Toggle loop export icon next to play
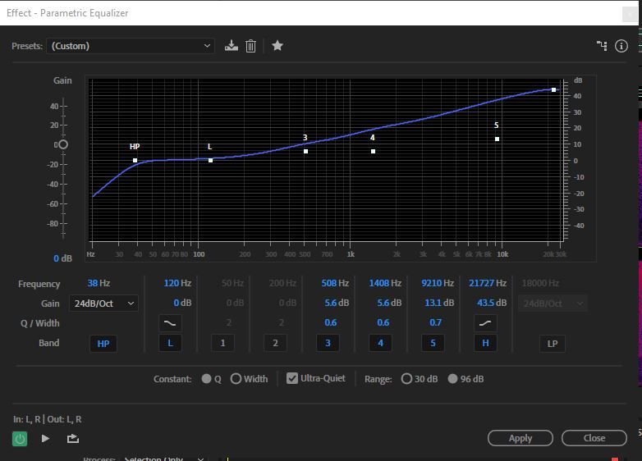This screenshot has height=461, width=642. (73, 439)
